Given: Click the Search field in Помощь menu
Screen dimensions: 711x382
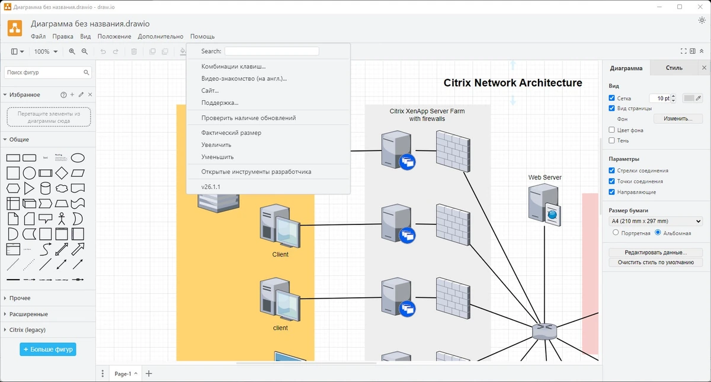Looking at the screenshot, I should (x=271, y=52).
